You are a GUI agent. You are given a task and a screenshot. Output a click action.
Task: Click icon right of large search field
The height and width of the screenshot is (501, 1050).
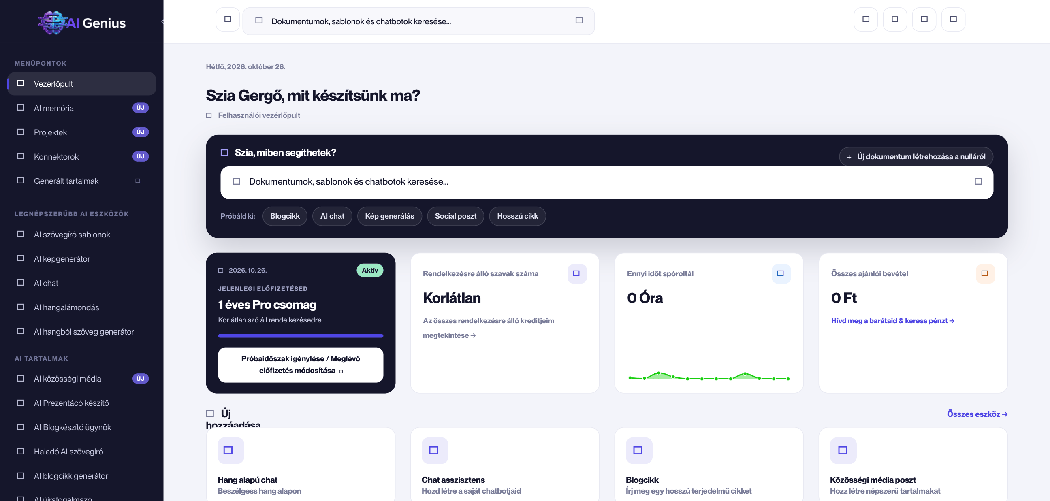978,181
